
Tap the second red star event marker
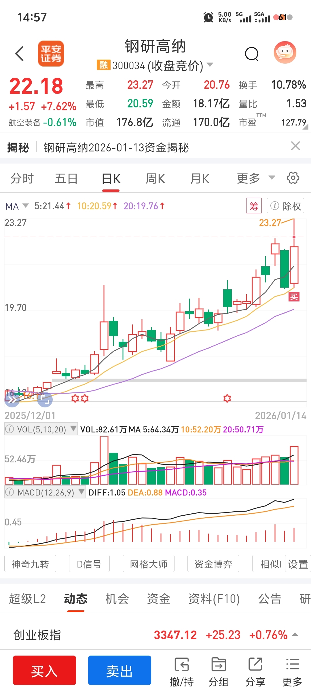click(x=85, y=398)
